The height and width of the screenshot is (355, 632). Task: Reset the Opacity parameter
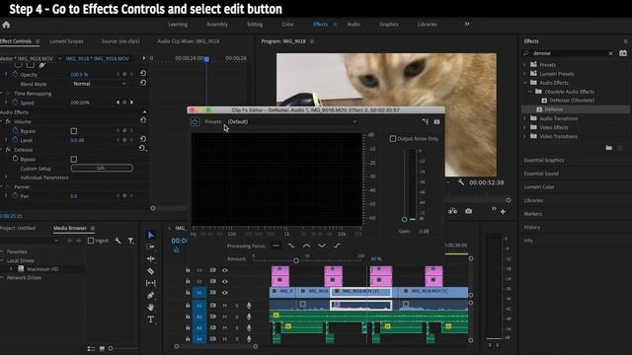coord(143,74)
